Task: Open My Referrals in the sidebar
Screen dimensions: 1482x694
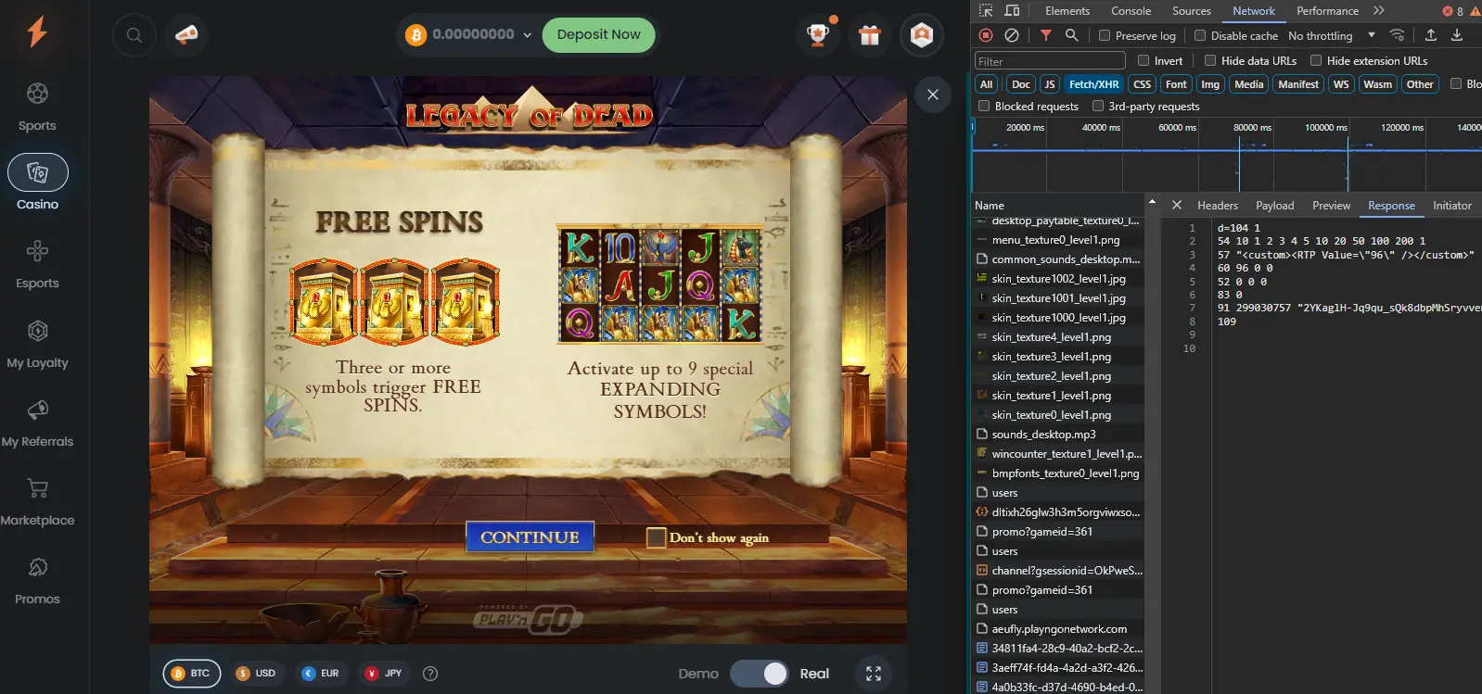Action: coord(37,423)
